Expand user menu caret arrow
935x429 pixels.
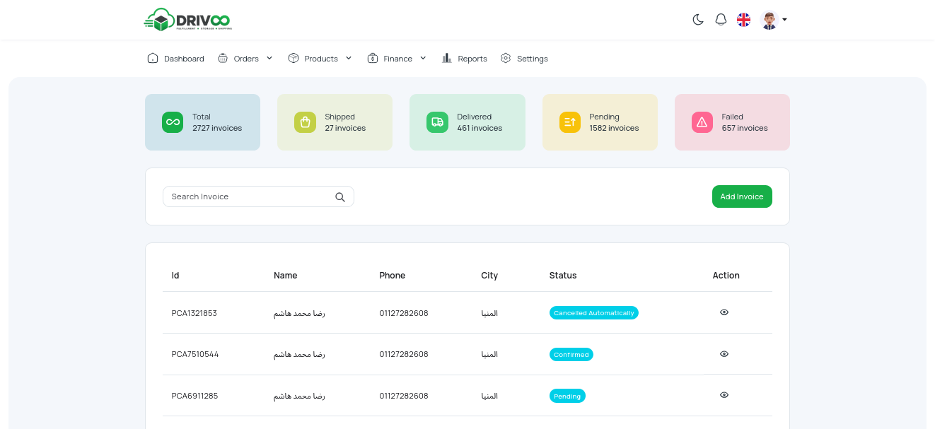pyautogui.click(x=784, y=20)
